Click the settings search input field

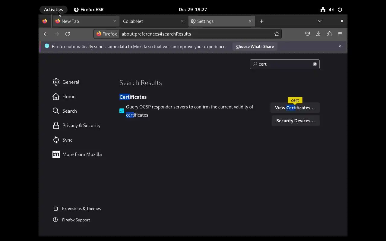pyautogui.click(x=283, y=64)
